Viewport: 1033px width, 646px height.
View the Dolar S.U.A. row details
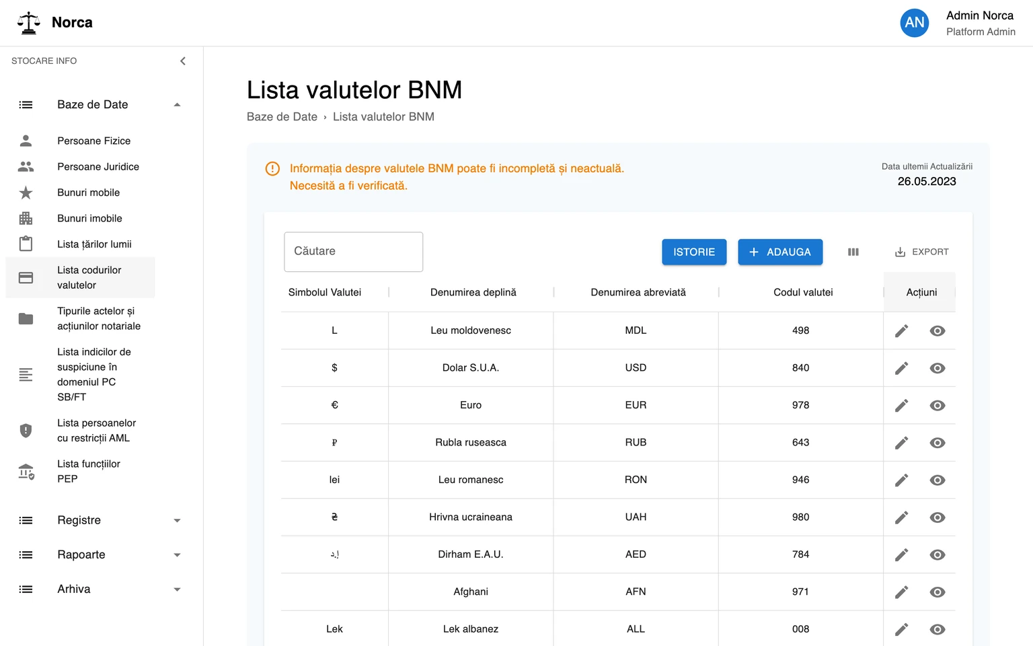click(x=938, y=368)
